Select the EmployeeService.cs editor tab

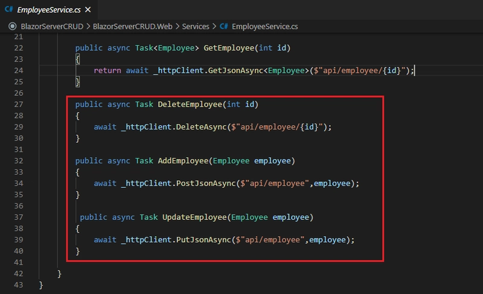coord(47,10)
